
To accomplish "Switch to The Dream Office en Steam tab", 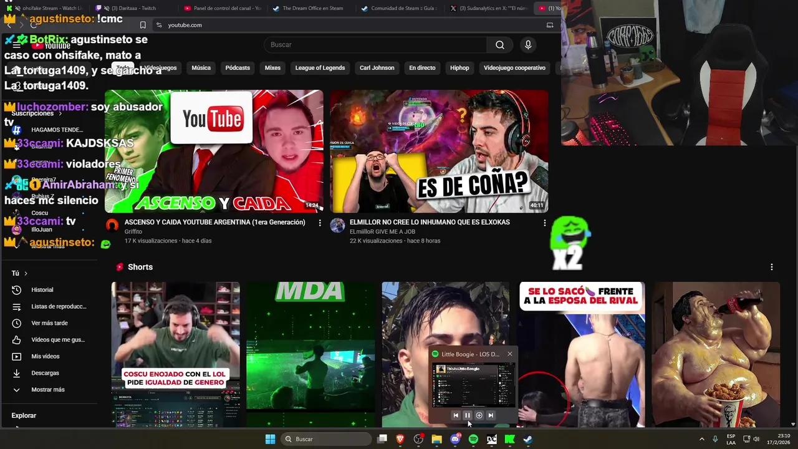I will click(310, 8).
